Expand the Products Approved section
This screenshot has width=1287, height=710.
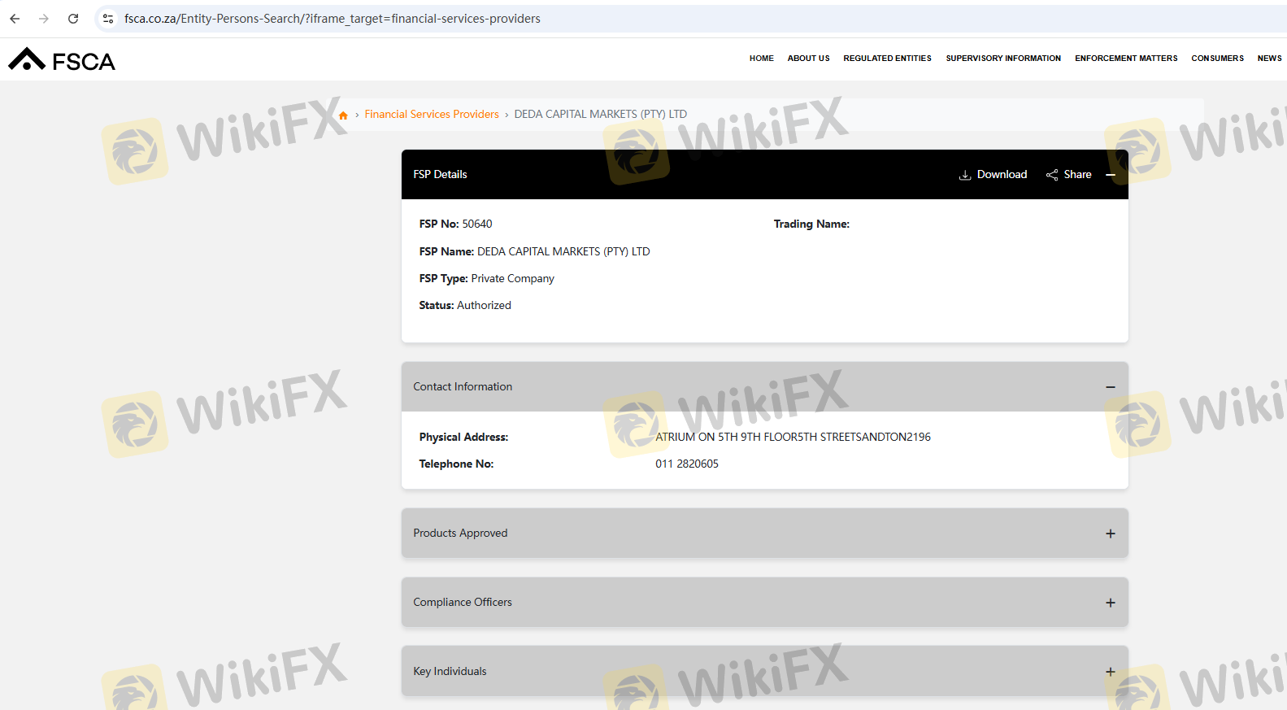pyautogui.click(x=1111, y=534)
